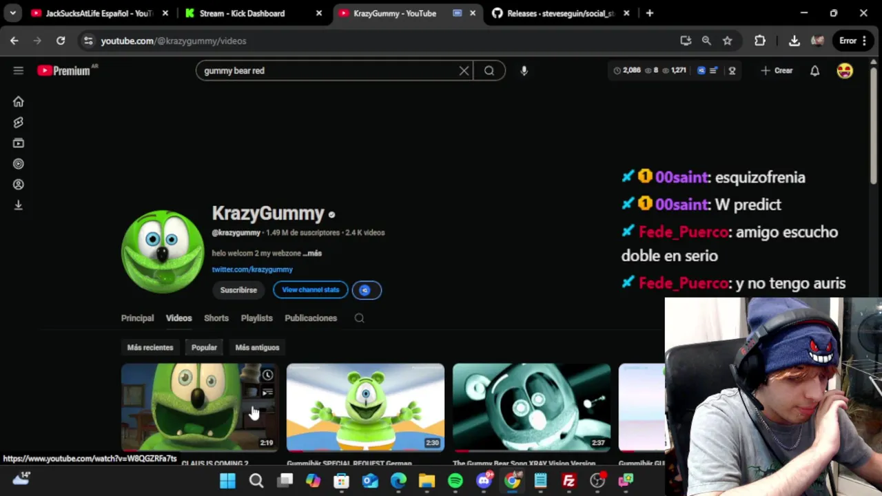882x496 pixels.
Task: Open the twitter.com/krazygummy link
Action: pos(252,269)
